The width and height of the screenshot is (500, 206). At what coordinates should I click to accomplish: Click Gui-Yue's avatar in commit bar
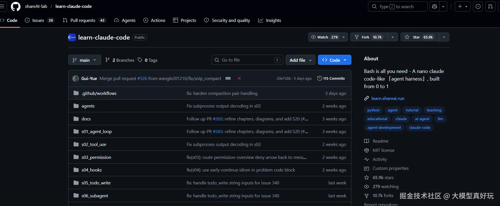76,79
